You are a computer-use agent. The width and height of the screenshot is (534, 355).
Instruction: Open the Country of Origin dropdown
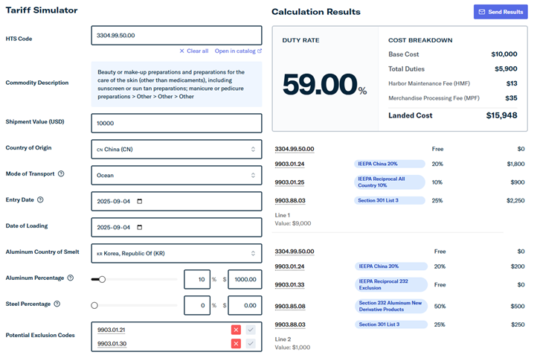pos(176,149)
